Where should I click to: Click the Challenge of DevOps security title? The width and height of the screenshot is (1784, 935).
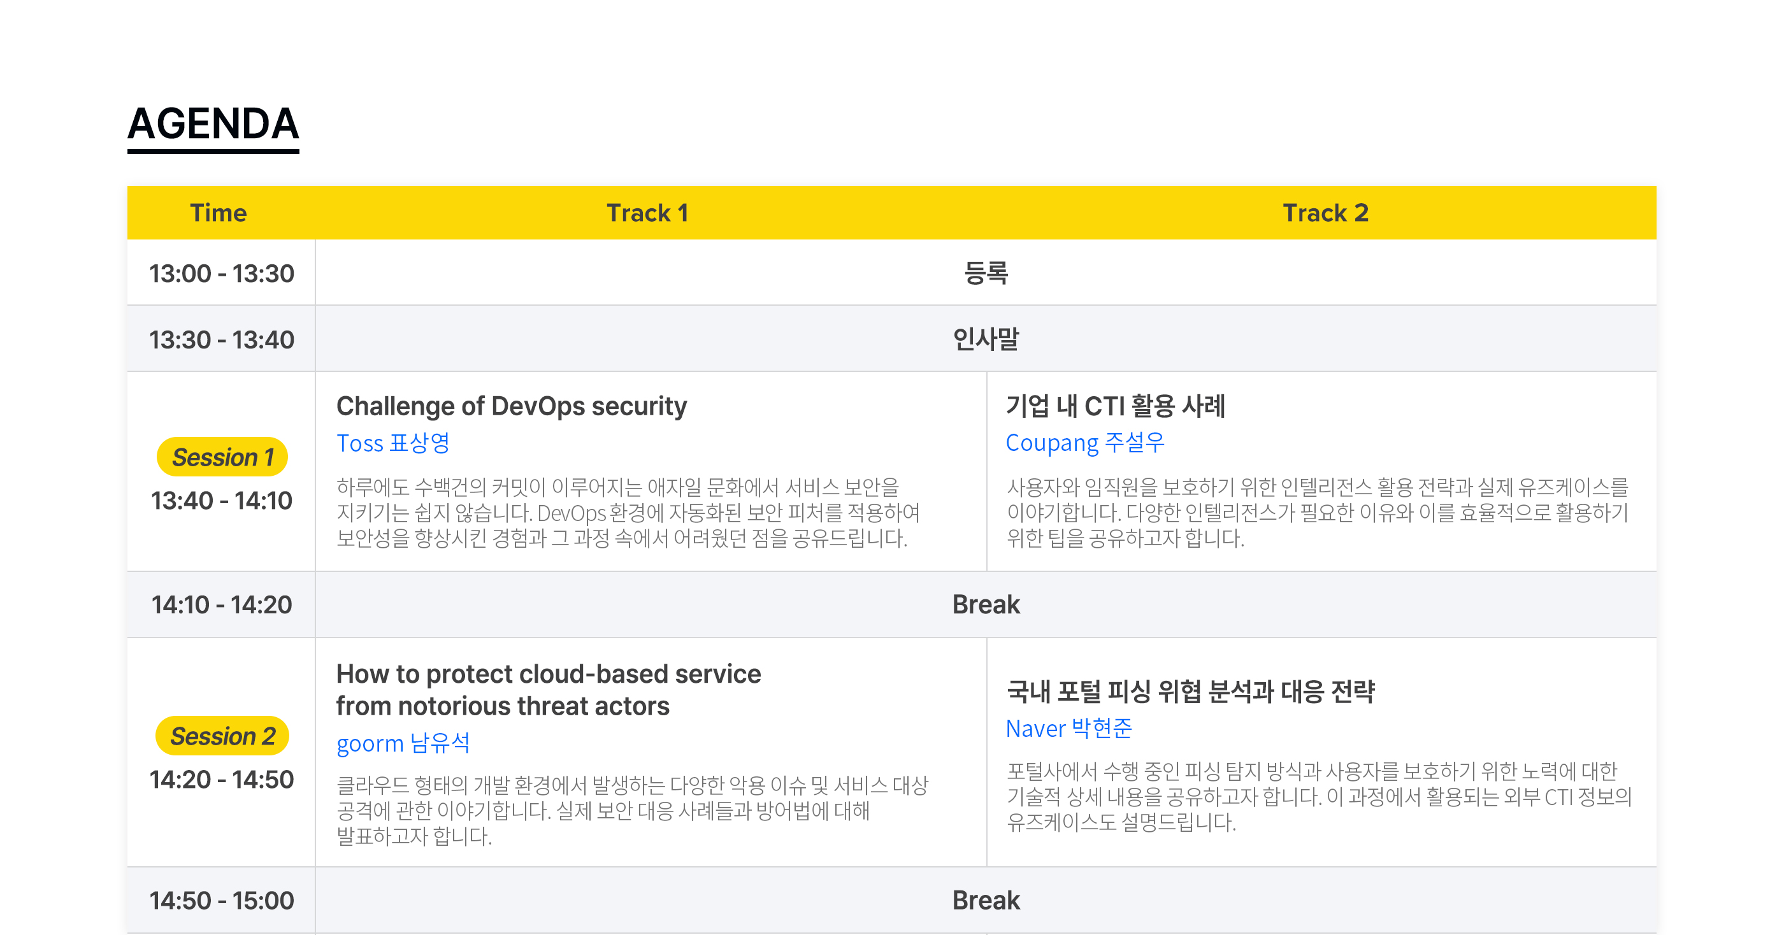click(x=511, y=406)
